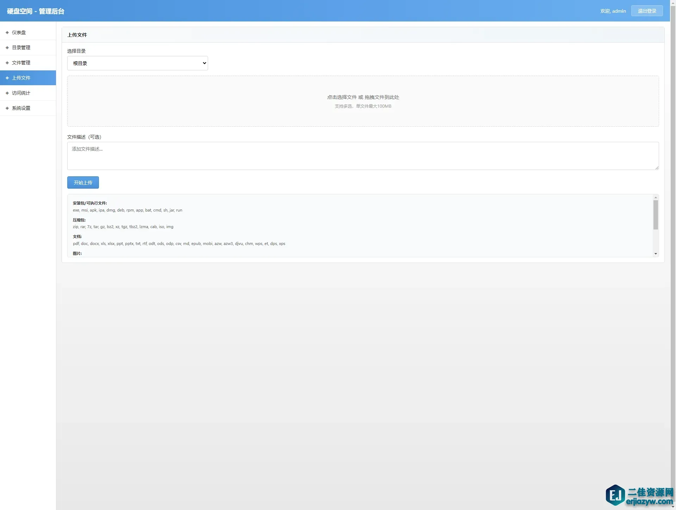
Task: Click the diamond icon beside 上传文件
Action: [x=7, y=78]
